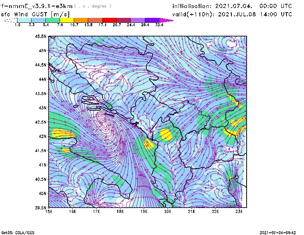304x235 pixels.
Task: Click the '16E' longitude label
Action: [73, 211]
